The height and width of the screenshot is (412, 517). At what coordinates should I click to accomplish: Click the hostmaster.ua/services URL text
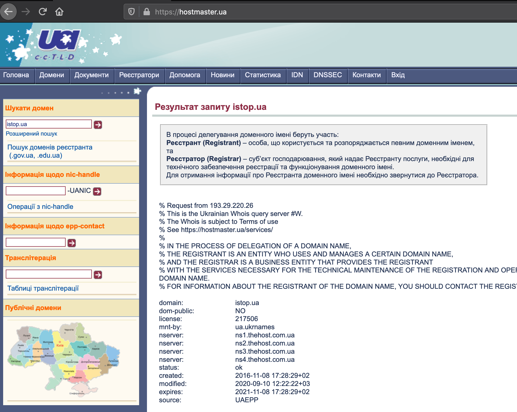tap(227, 230)
